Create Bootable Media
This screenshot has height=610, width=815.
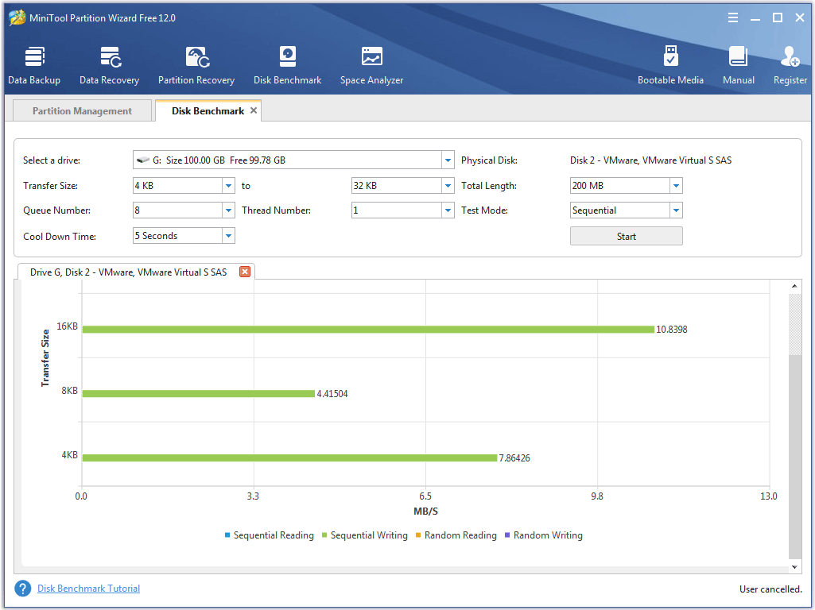[670, 65]
